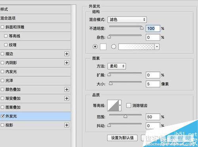
Task: Add another Stroke (描边) effect with plus icon
Action: tap(67, 54)
